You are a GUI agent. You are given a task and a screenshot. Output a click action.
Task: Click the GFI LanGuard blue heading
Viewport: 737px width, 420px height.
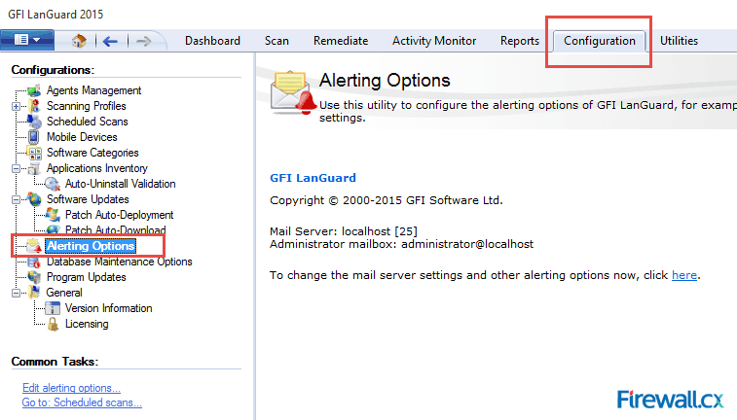point(313,178)
